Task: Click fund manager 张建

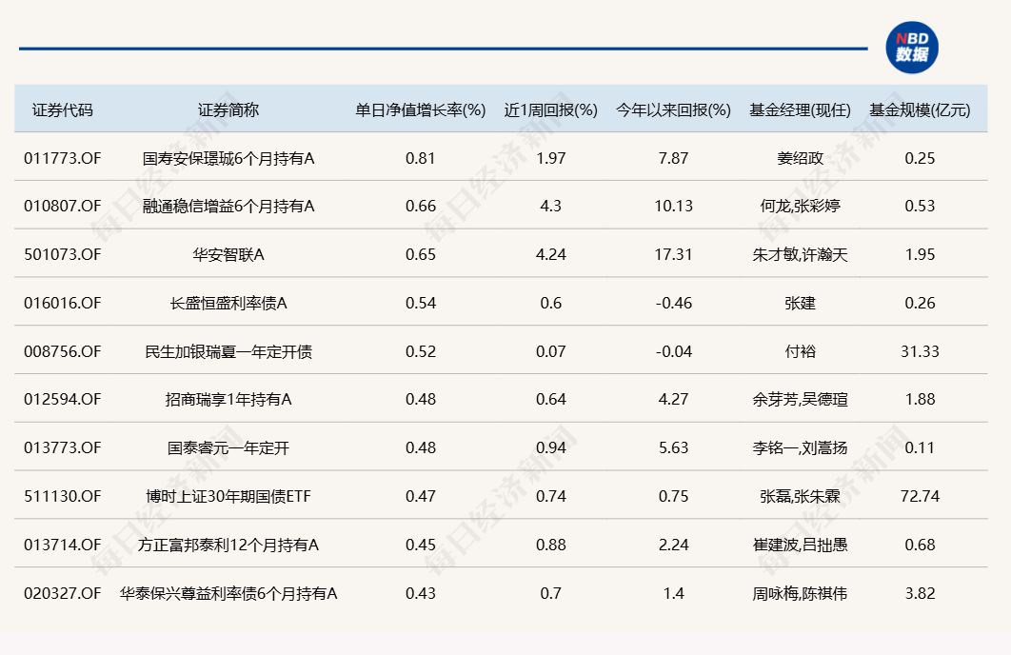Action: point(801,303)
